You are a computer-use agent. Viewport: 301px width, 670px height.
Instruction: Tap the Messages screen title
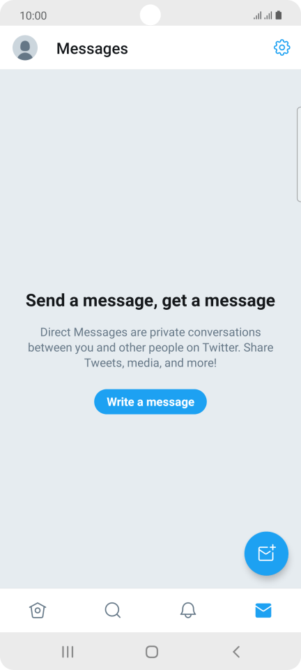click(92, 49)
